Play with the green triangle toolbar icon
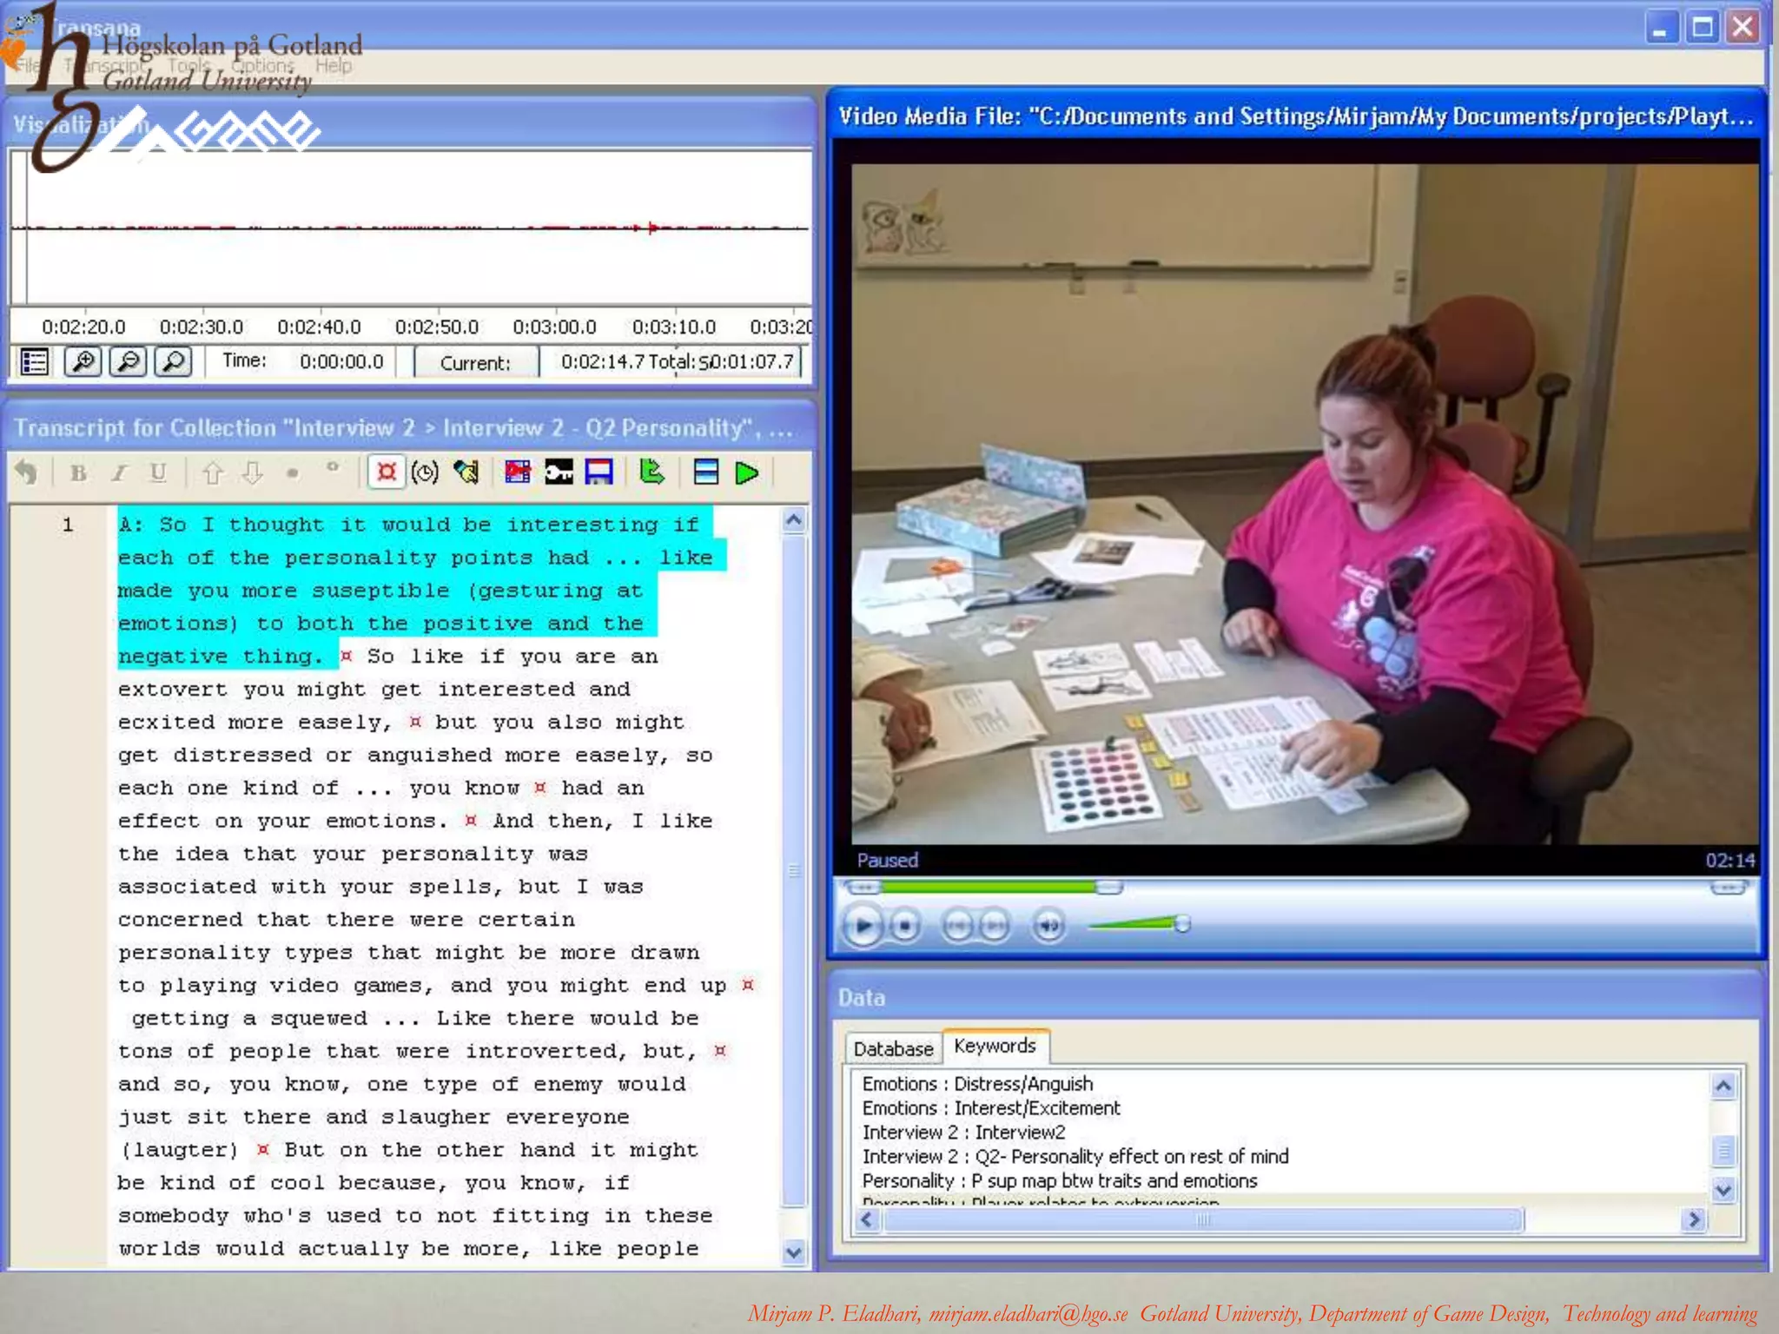This screenshot has height=1334, width=1779. (746, 472)
